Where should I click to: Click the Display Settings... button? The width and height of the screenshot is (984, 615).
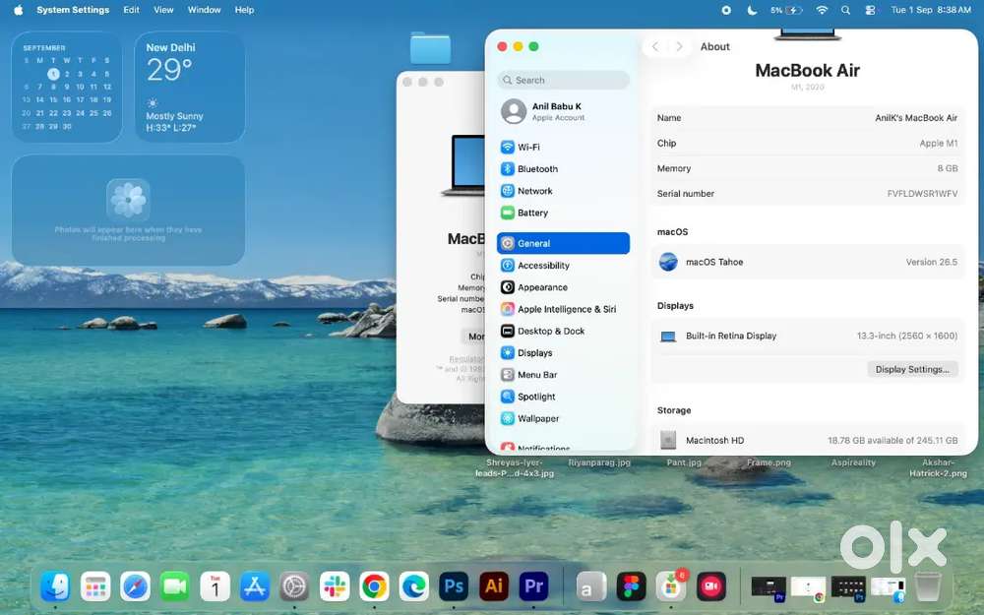coord(912,370)
